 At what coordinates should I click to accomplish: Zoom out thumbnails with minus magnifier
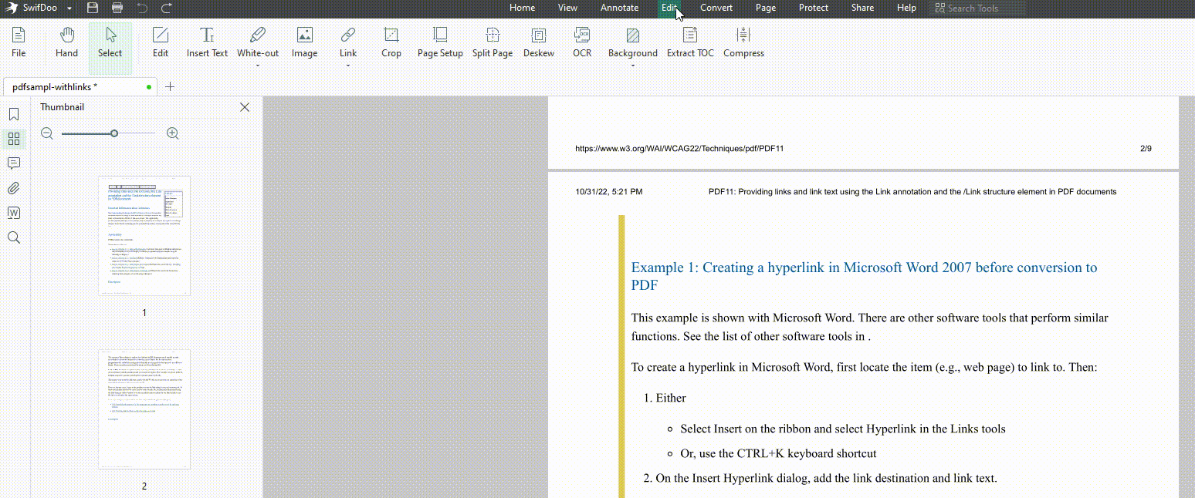pos(47,133)
